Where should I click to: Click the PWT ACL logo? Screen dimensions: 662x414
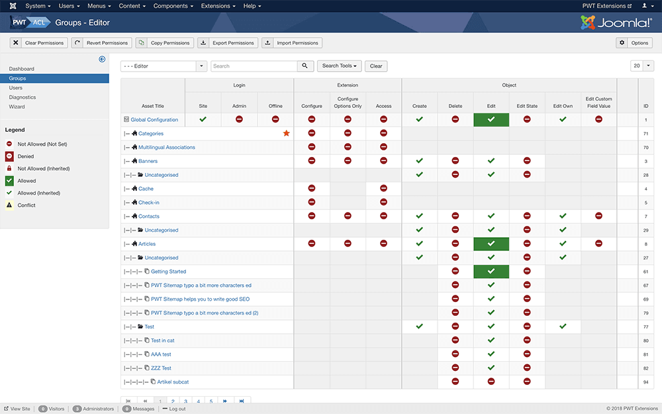click(x=30, y=23)
